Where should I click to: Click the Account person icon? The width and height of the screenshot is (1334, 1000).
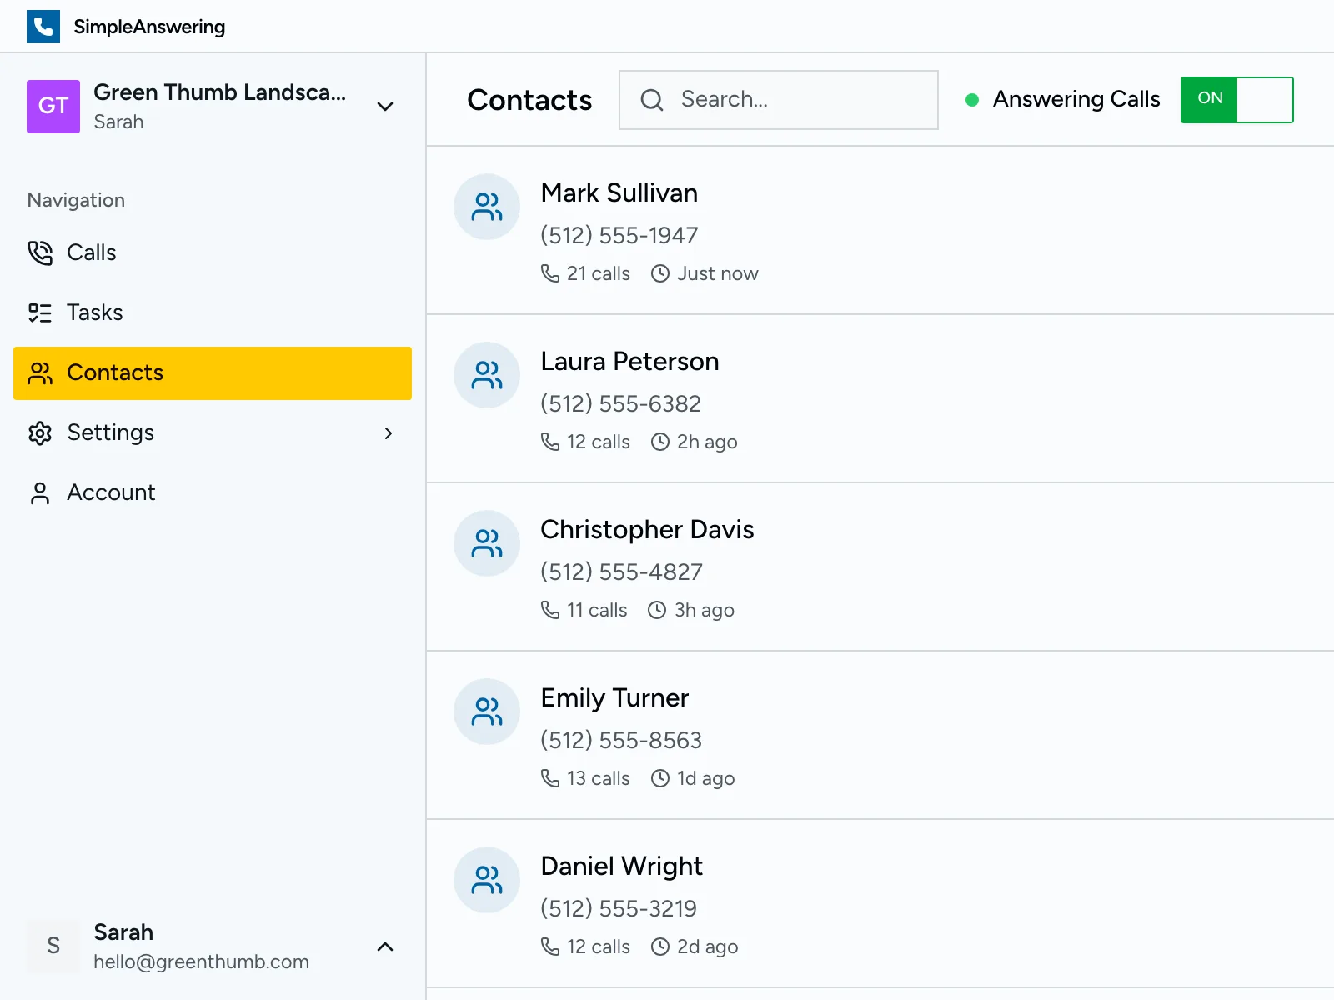pyautogui.click(x=40, y=492)
